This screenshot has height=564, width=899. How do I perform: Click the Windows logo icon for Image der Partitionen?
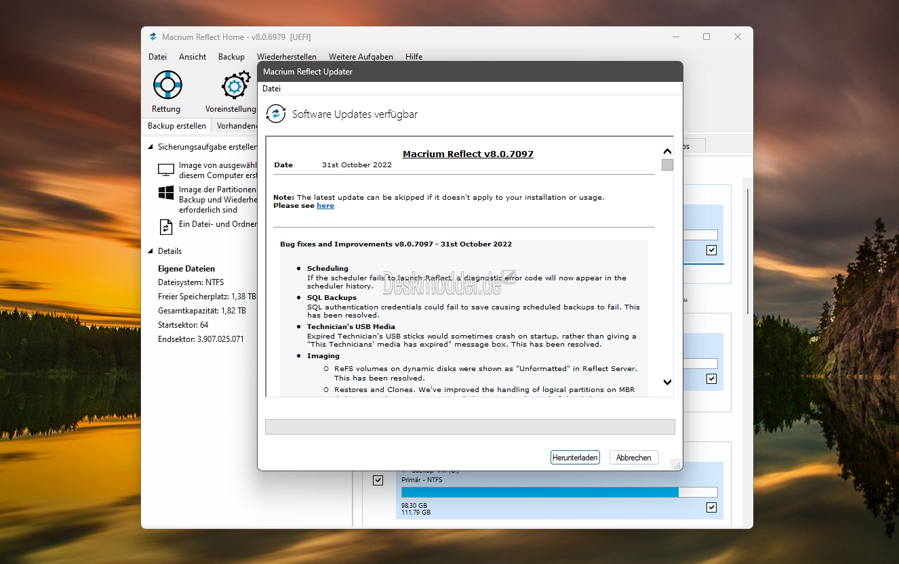point(166,193)
